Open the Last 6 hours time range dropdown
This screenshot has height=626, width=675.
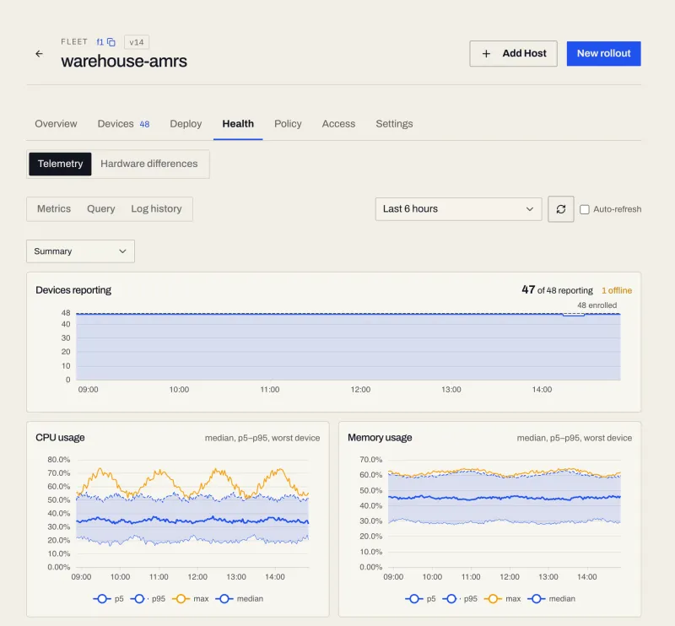click(x=458, y=209)
